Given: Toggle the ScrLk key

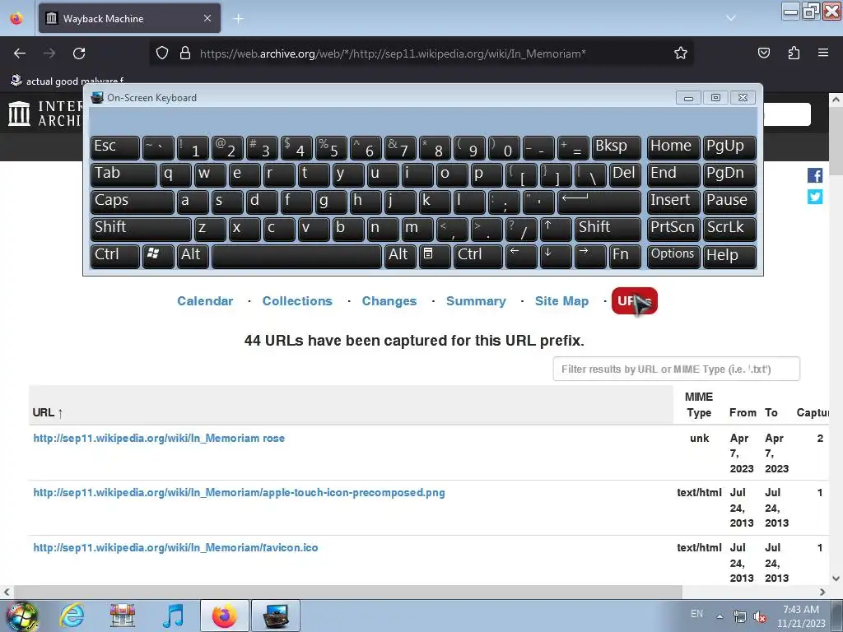Looking at the screenshot, I should click(x=729, y=229).
